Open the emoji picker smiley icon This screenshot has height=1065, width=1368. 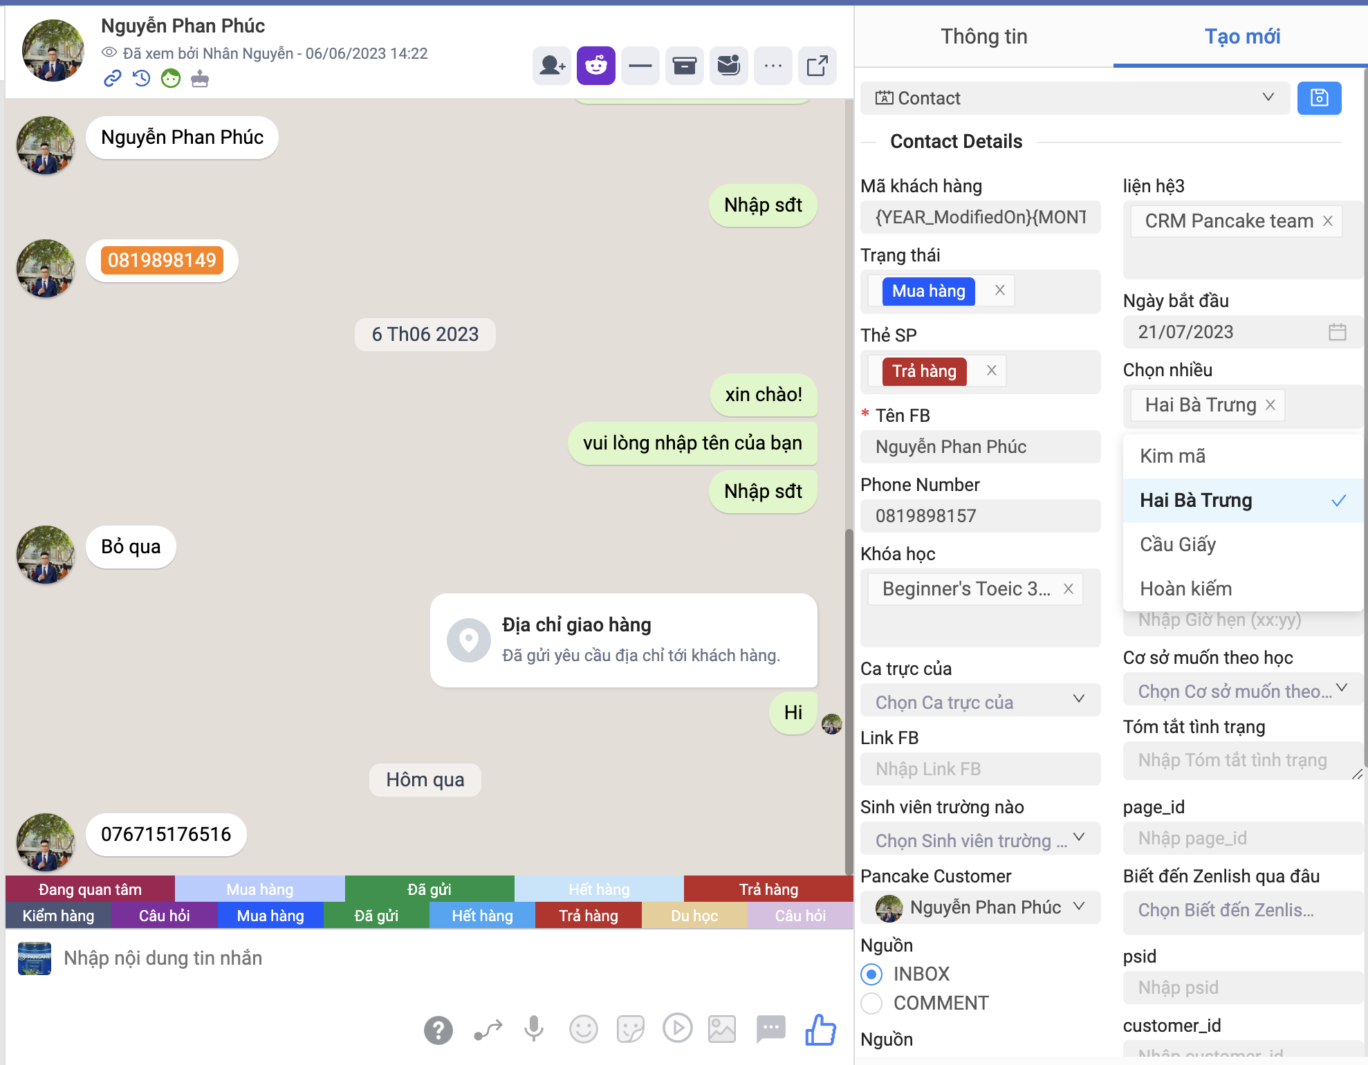point(583,1029)
